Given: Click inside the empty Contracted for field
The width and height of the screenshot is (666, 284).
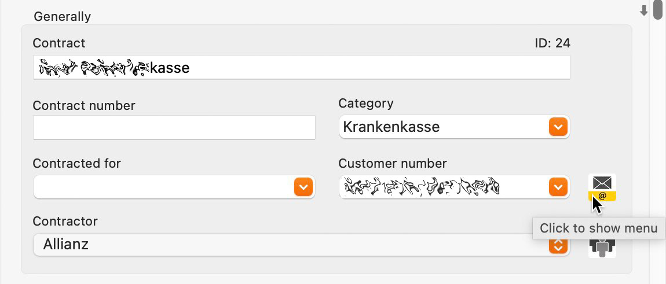Looking at the screenshot, I should tap(163, 187).
